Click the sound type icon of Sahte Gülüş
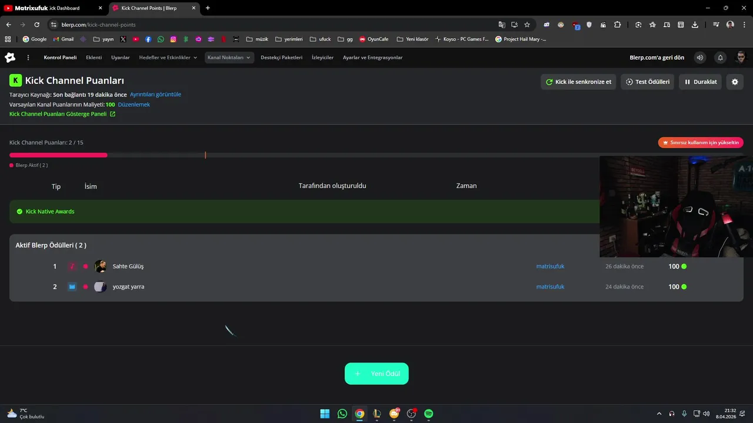The width and height of the screenshot is (753, 423). tap(72, 266)
